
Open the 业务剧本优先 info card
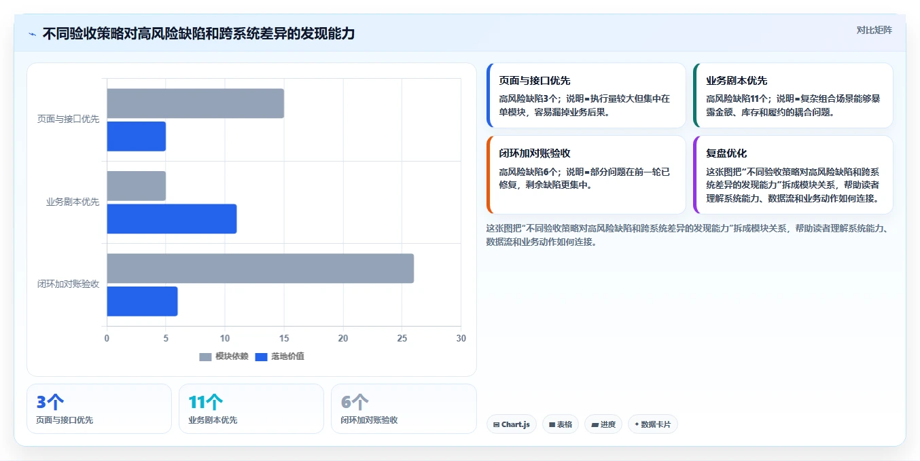793,96
